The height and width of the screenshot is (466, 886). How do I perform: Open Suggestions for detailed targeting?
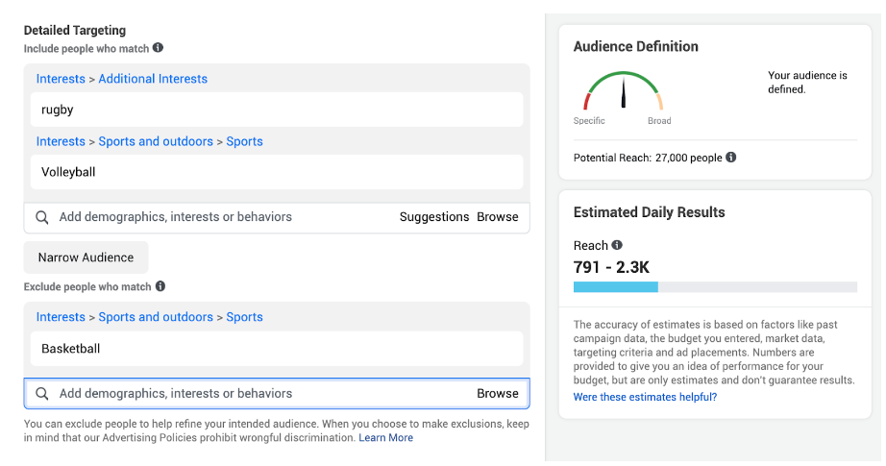tap(434, 217)
